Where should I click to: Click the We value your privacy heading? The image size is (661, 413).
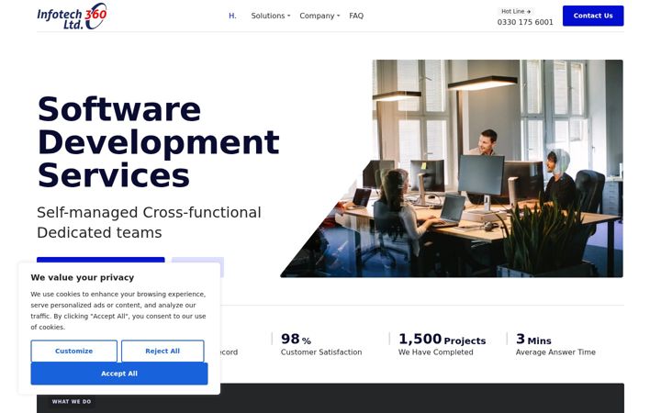[83, 277]
